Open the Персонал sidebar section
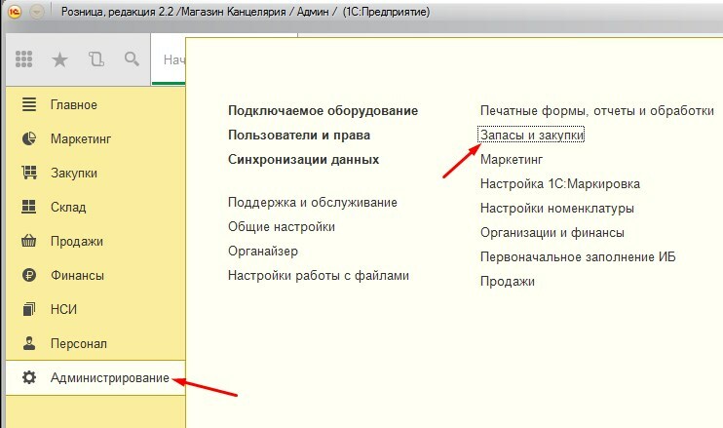Screen dimensions: 723x428 pos(79,343)
